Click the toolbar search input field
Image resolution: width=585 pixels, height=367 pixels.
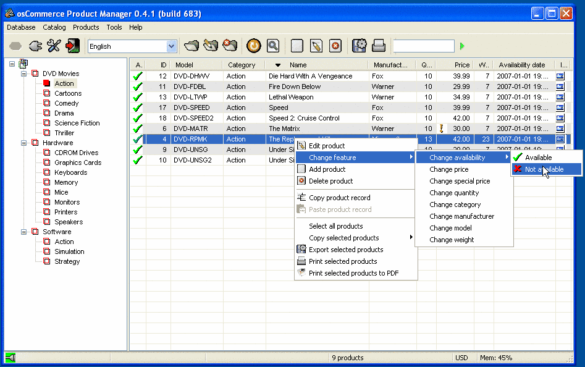pyautogui.click(x=424, y=46)
